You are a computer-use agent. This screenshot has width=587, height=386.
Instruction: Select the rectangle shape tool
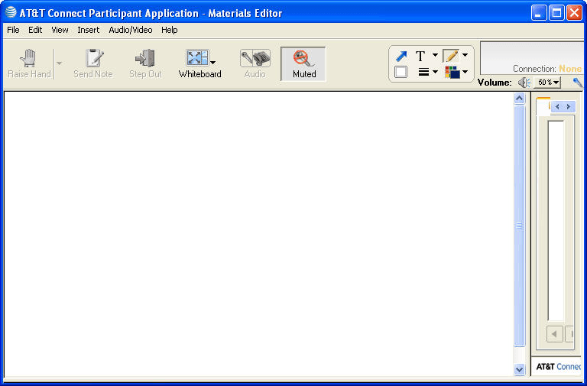(401, 73)
